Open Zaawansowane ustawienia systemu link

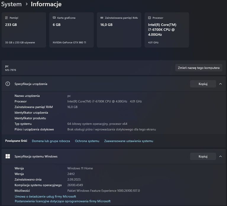tap(129, 141)
